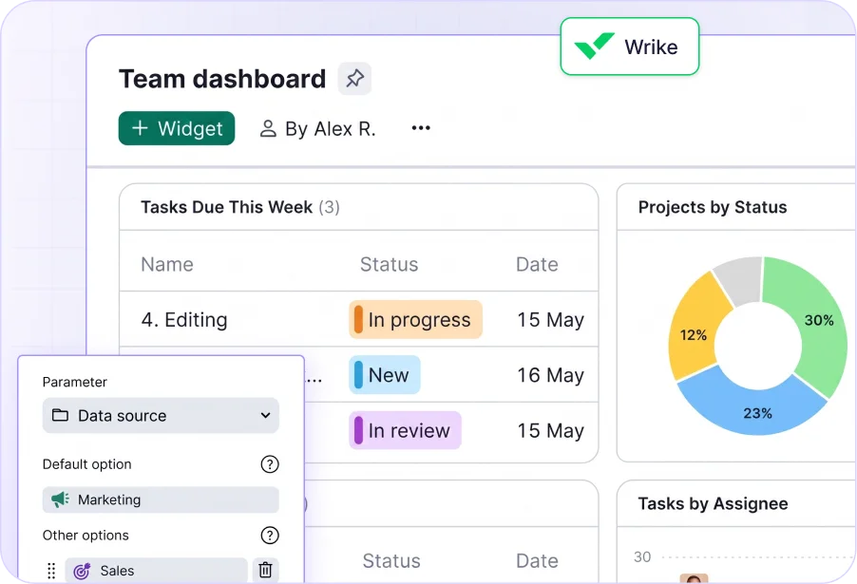
Task: Sort tasks by Name column
Action: pyautogui.click(x=167, y=264)
